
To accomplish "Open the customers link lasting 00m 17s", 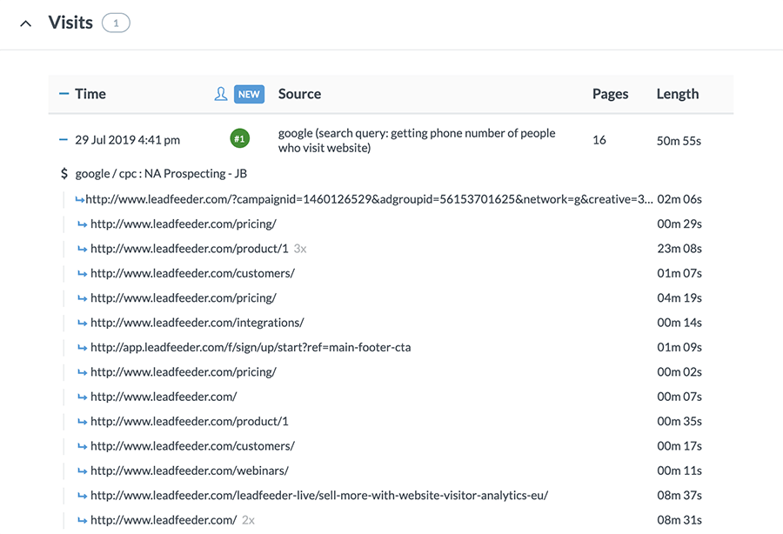I will pos(192,446).
